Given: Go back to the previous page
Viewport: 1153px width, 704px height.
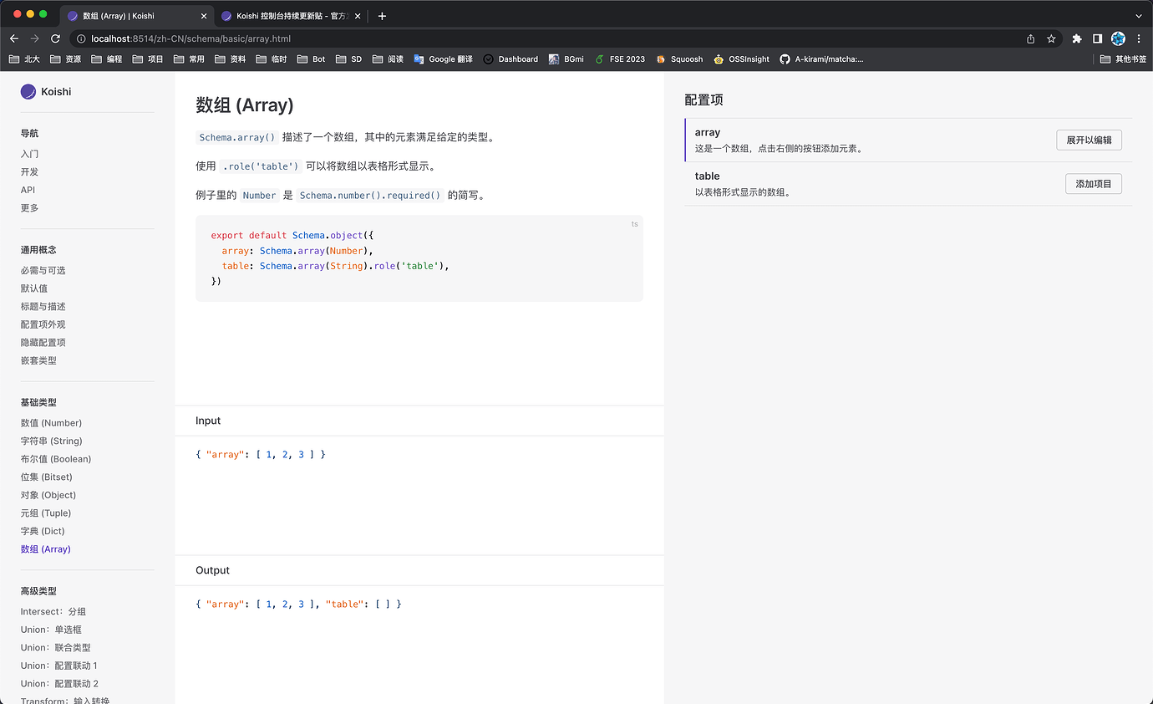Looking at the screenshot, I should [x=14, y=38].
